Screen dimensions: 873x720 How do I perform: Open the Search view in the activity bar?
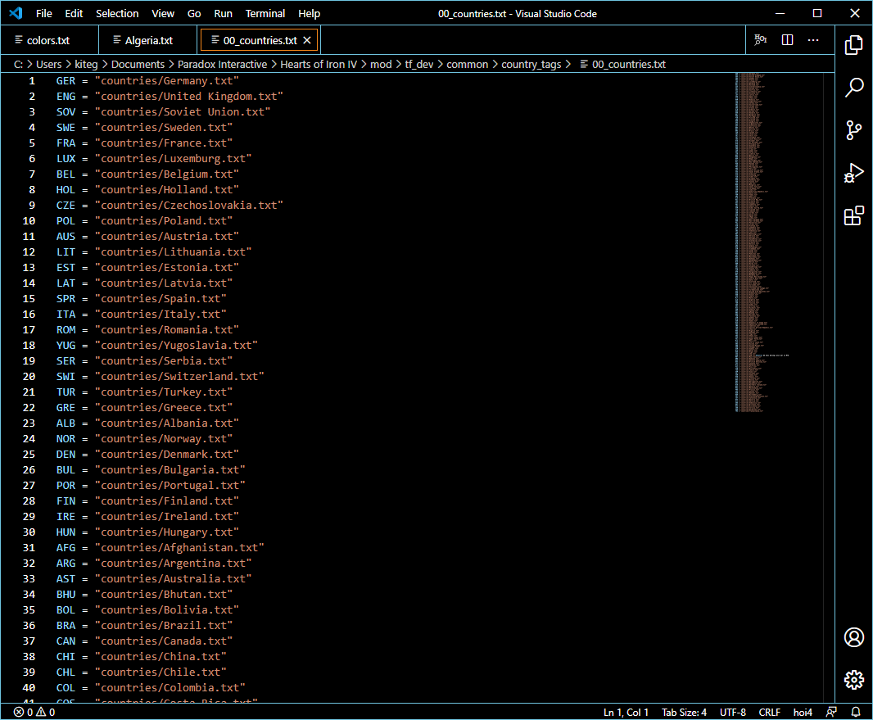click(x=853, y=88)
